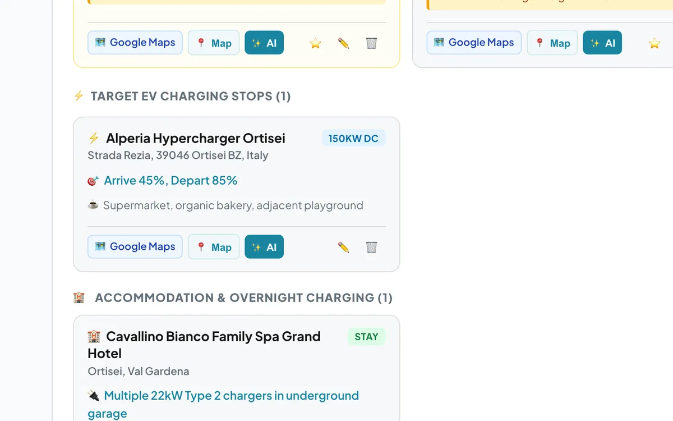This screenshot has width=673, height=421.
Task: Launch AI assistant in top-right card
Action: (x=602, y=43)
